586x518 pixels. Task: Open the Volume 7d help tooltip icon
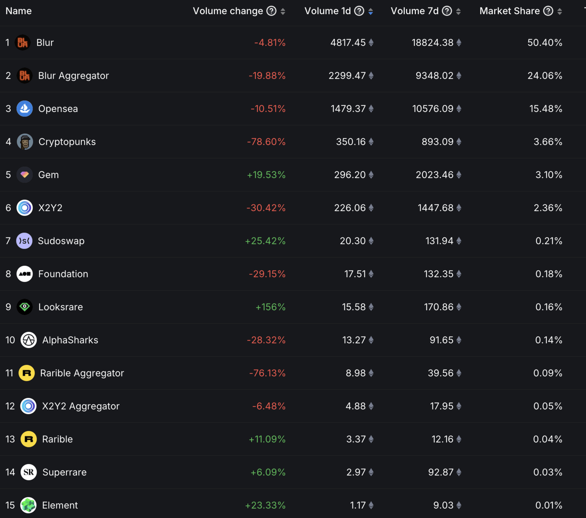tap(447, 11)
